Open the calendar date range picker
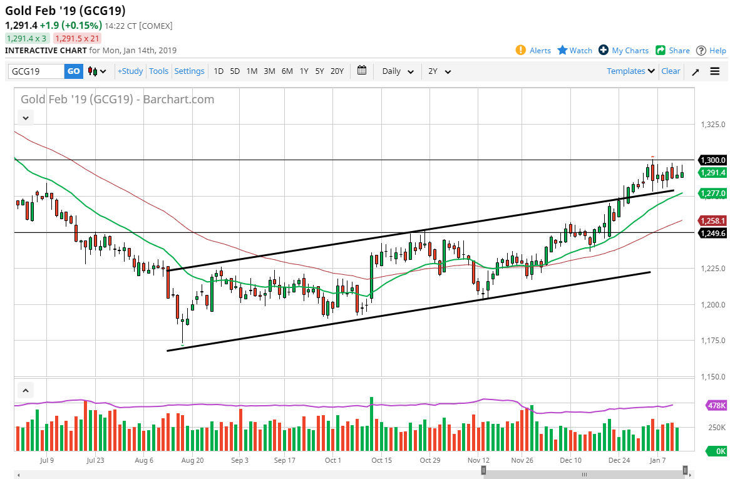This screenshot has width=730, height=479. point(362,71)
